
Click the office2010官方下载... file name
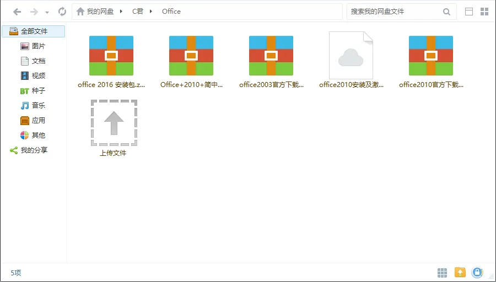tap(431, 85)
